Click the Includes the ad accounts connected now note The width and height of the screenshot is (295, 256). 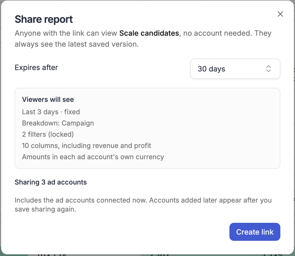point(143,205)
